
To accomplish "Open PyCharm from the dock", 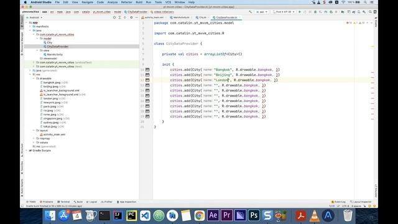I will [x=131, y=216].
